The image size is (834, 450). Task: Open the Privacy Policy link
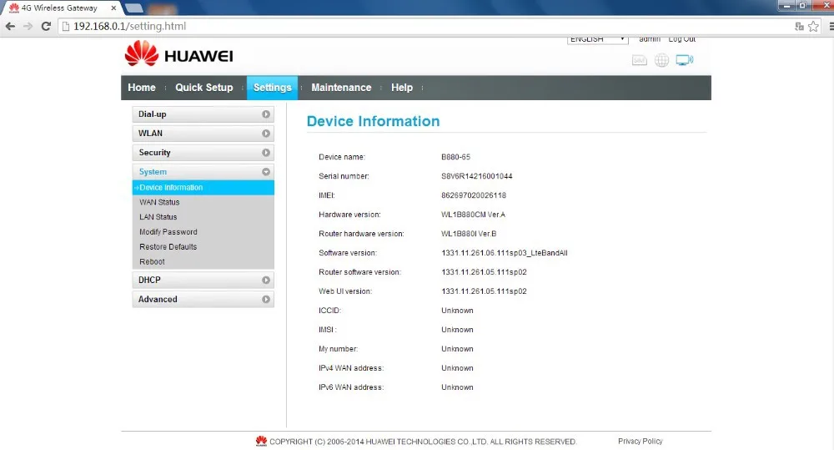tap(640, 442)
